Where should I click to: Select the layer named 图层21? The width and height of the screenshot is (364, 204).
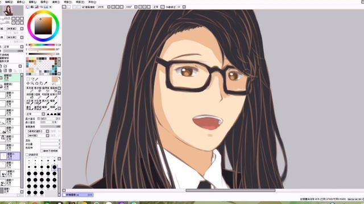click(x=10, y=156)
